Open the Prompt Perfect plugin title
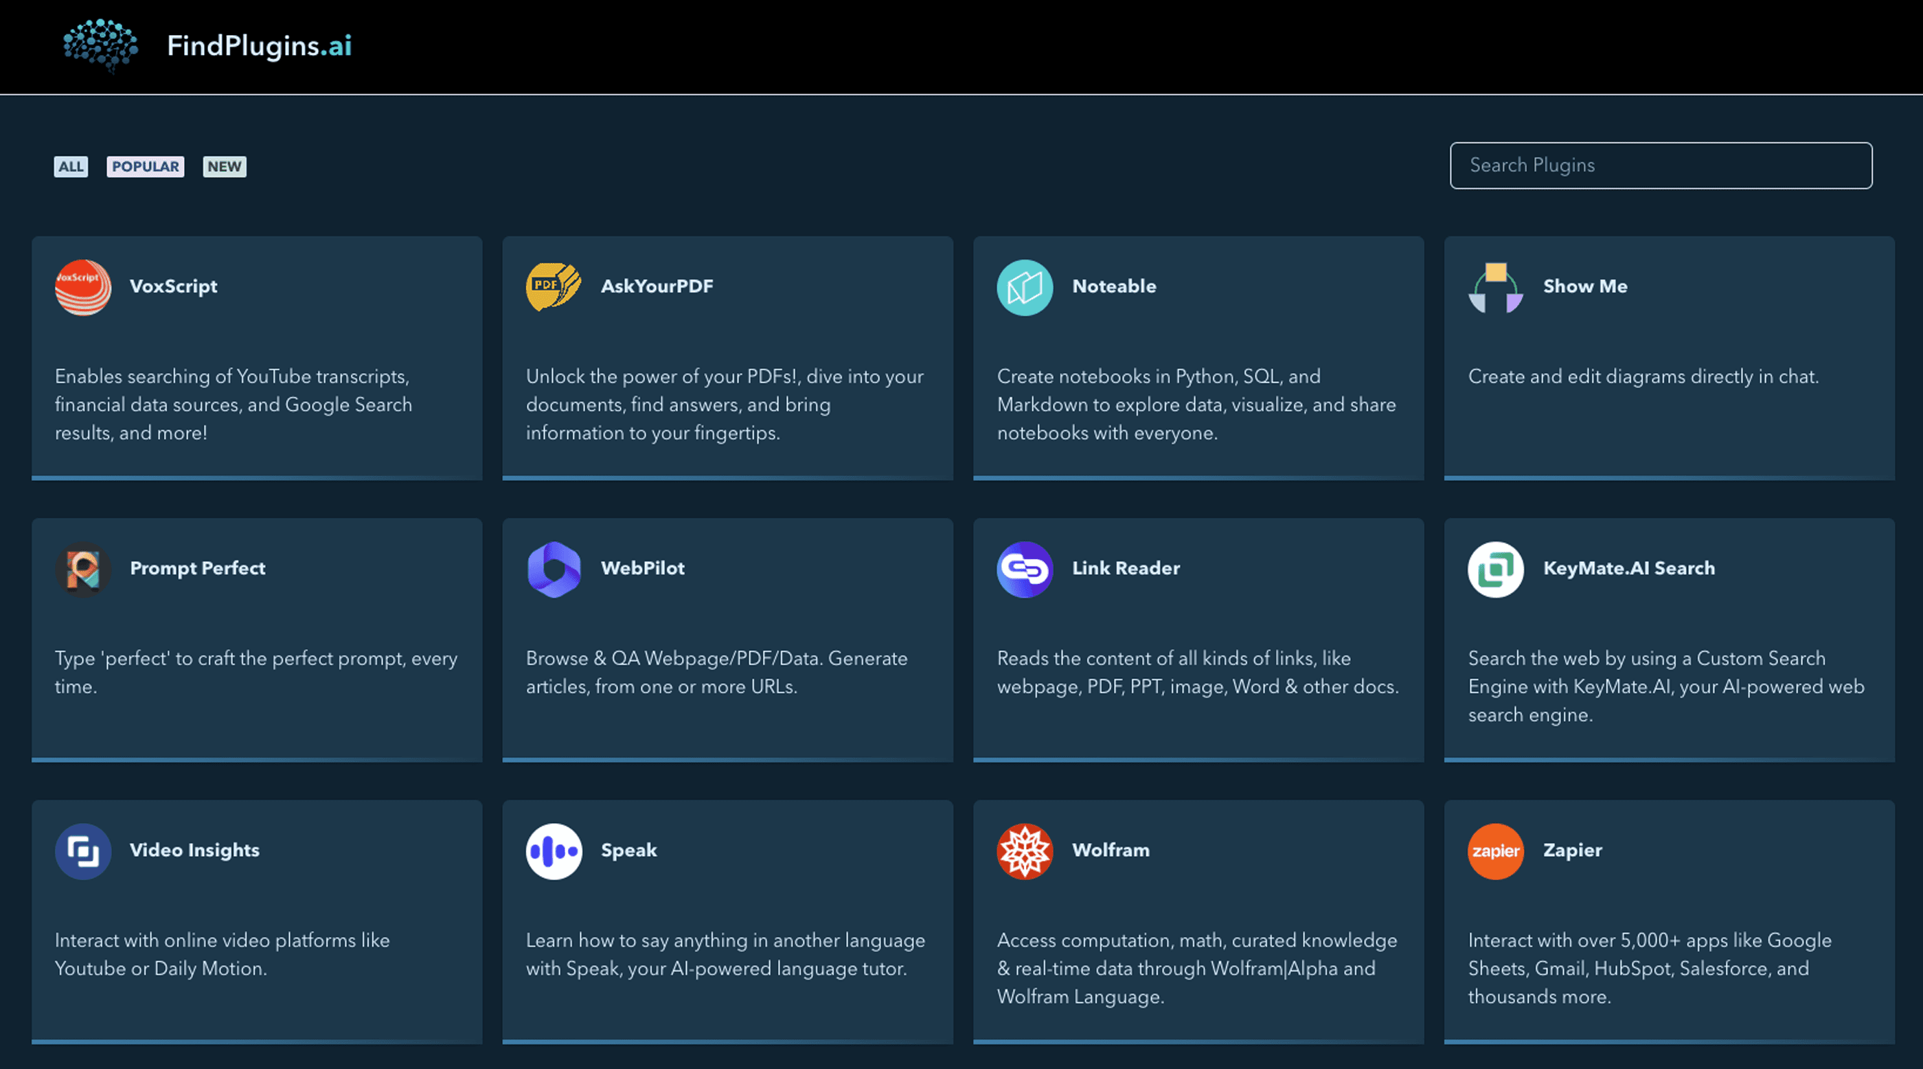This screenshot has height=1069, width=1923. (197, 569)
